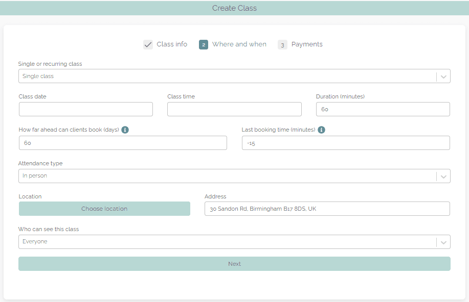Select the Where and when step label
Image resolution: width=469 pixels, height=302 pixels.
click(x=239, y=44)
